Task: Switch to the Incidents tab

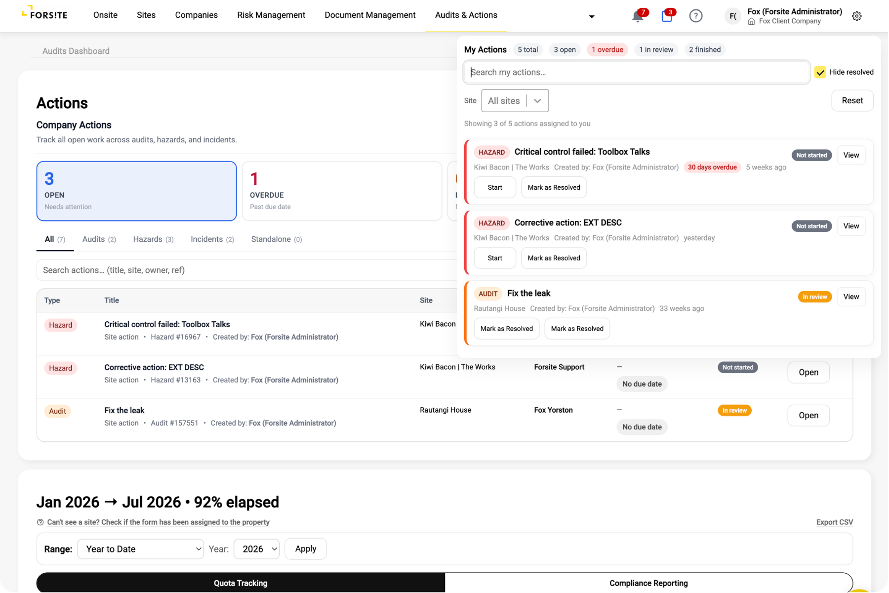Action: point(212,240)
